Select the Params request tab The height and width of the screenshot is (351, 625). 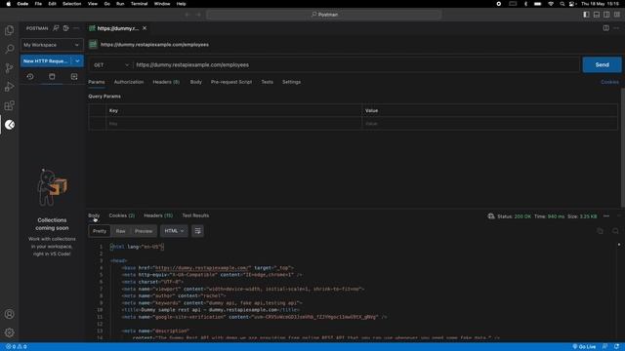coord(97,82)
